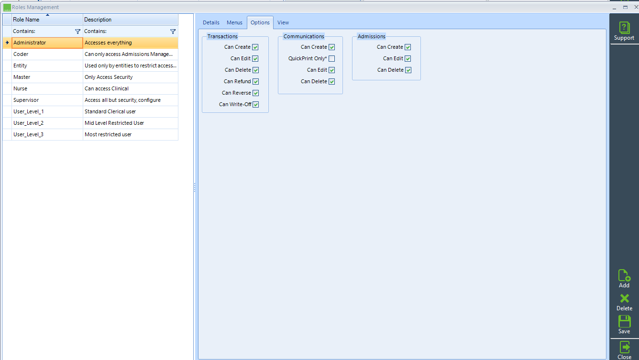Toggle Can Refund checkbox
The image size is (639, 360).
(255, 81)
